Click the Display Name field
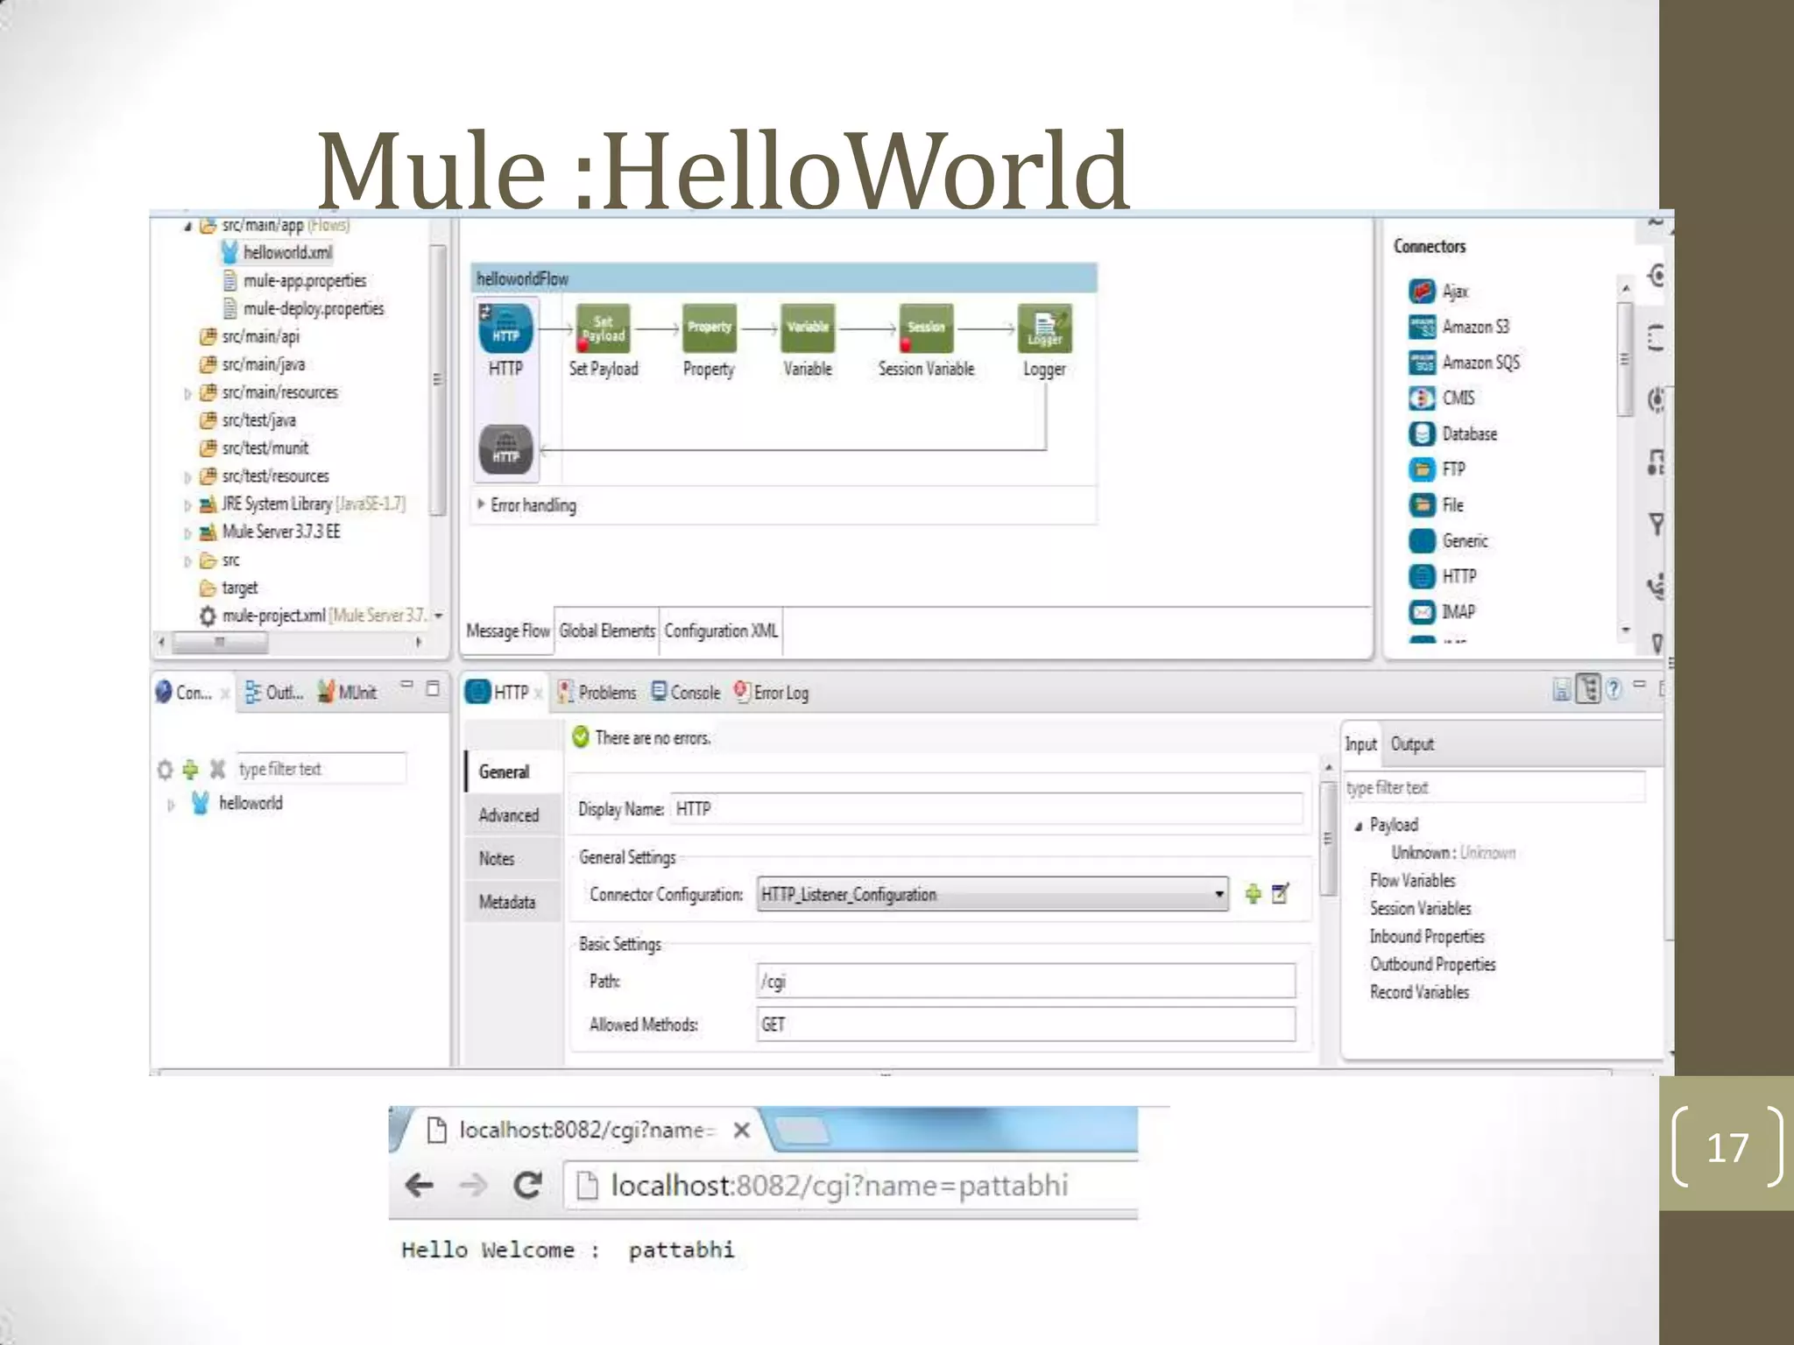Screen dimensions: 1794x1345 point(986,808)
